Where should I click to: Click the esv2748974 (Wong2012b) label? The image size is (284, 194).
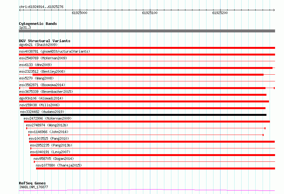(47, 125)
